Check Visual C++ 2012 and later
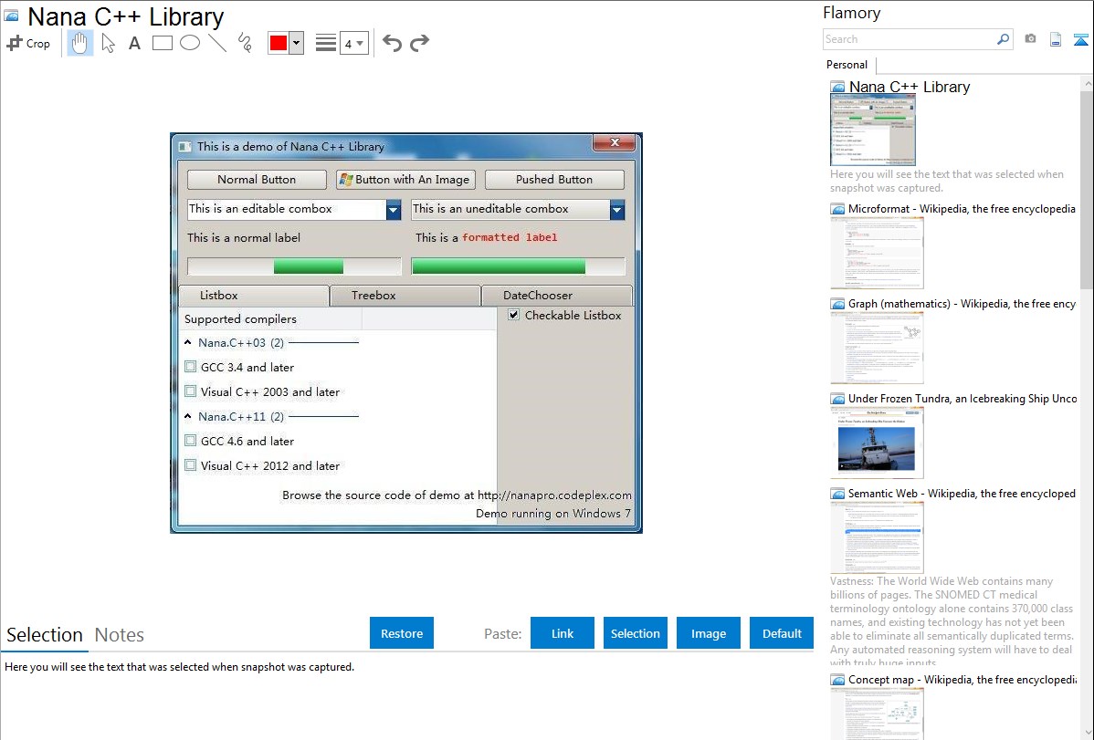The height and width of the screenshot is (740, 1094). coord(191,465)
